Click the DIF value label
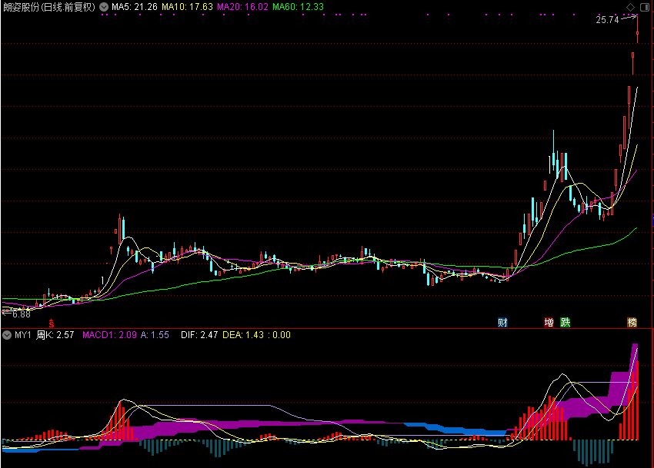This screenshot has height=468, width=654. tap(199, 335)
